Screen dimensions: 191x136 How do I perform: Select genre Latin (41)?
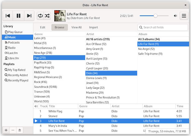(x=59, y=38)
